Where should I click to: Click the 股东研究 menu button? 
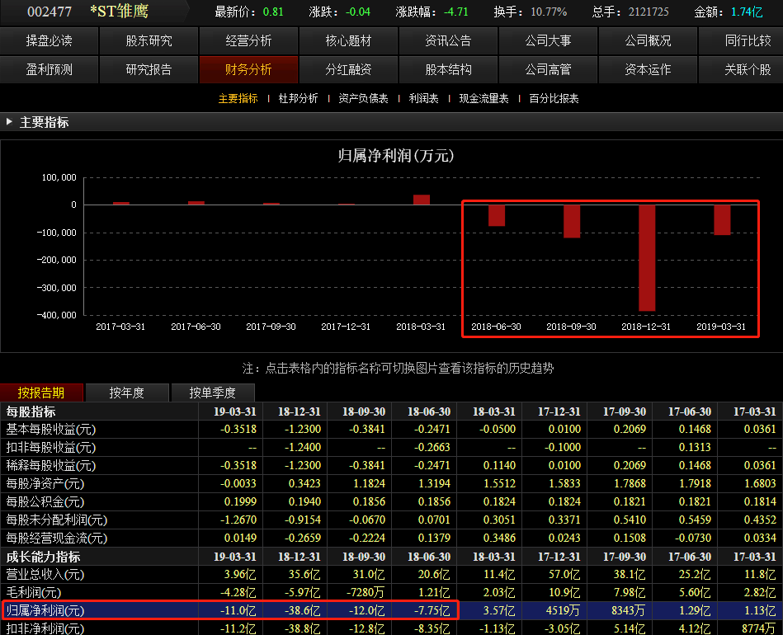click(x=149, y=41)
